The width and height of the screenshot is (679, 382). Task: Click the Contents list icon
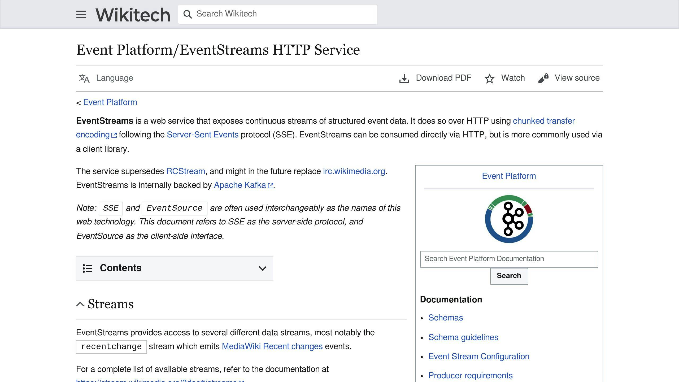point(88,268)
